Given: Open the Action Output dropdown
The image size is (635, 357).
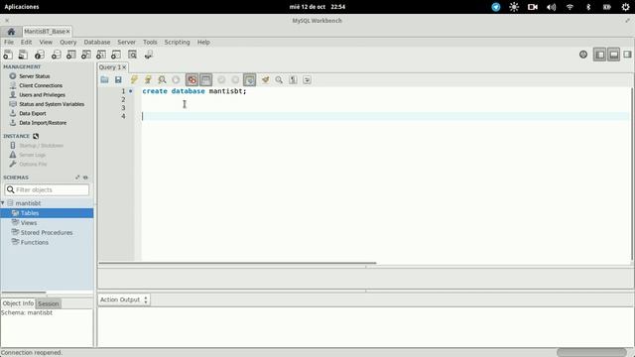Looking at the screenshot, I should [x=124, y=299].
